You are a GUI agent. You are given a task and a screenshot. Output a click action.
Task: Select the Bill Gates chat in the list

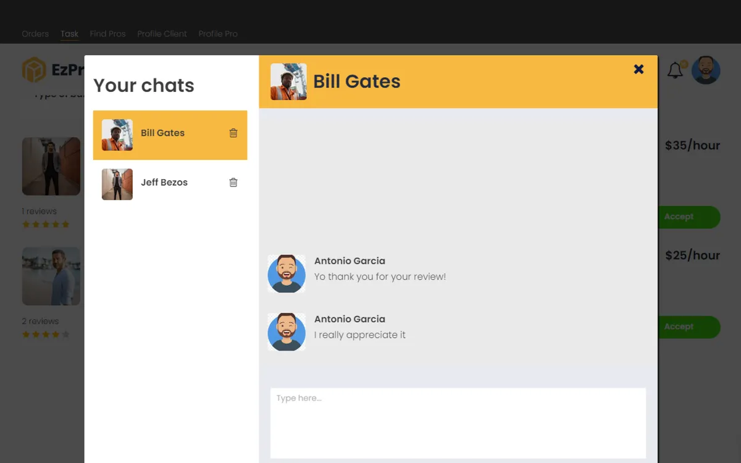coord(170,135)
